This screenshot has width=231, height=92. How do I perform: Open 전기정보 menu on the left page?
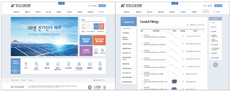(69, 12)
